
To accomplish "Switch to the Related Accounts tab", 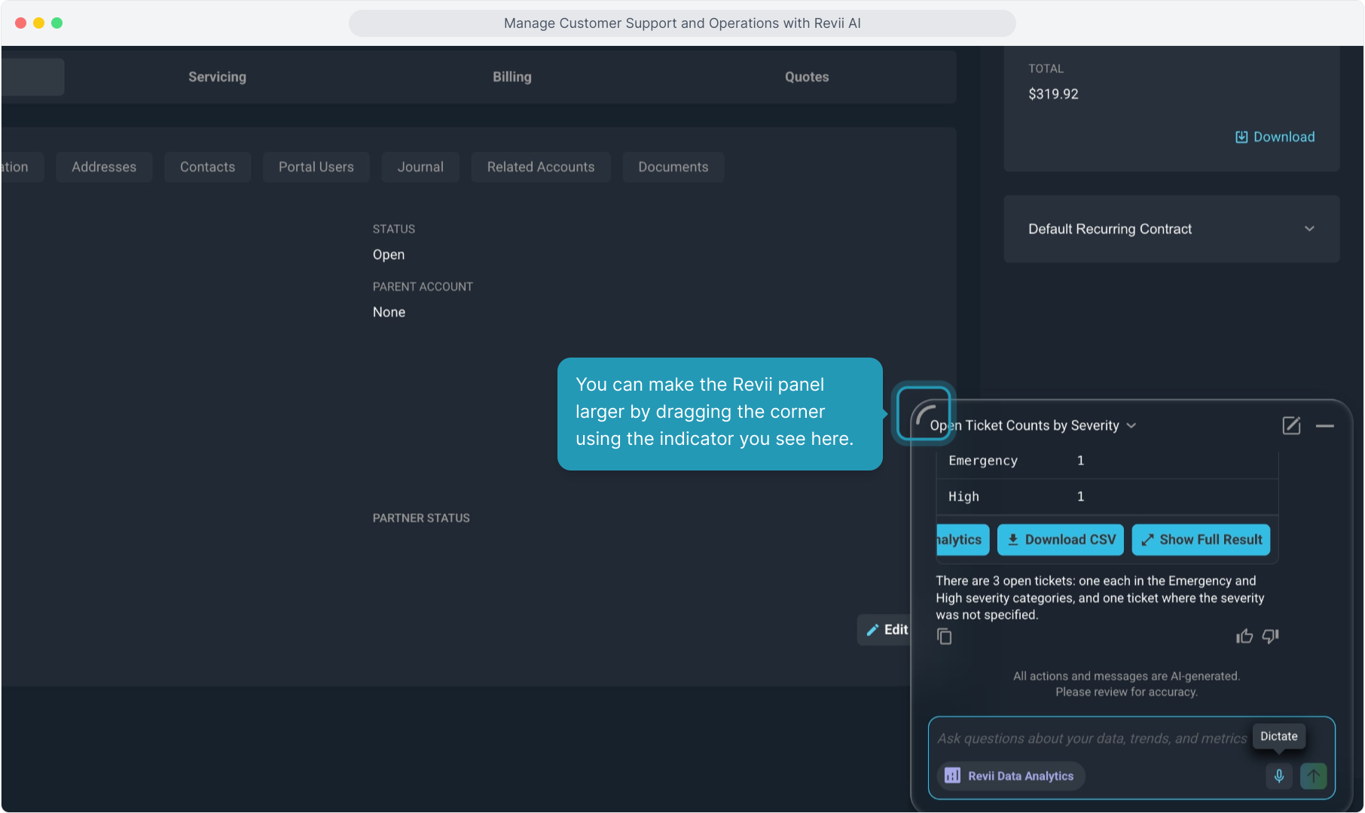I will click(541, 167).
